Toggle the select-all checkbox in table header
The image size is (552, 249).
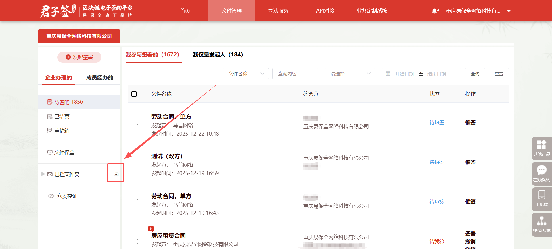(134, 94)
